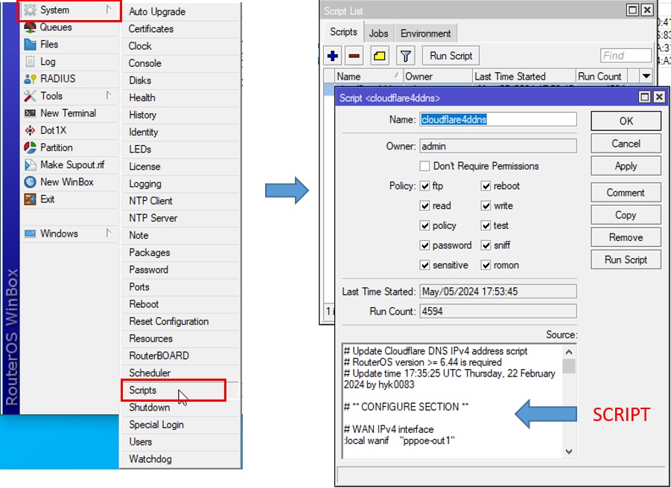Click the RADIUS users icon
This screenshot has width=671, height=488.
click(x=30, y=79)
